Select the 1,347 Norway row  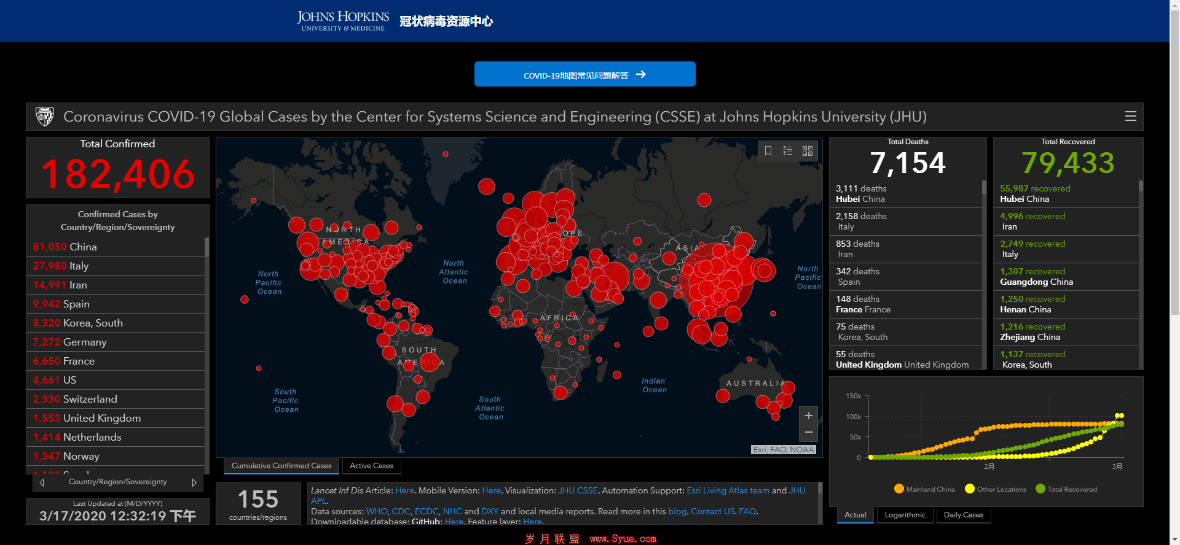click(116, 456)
